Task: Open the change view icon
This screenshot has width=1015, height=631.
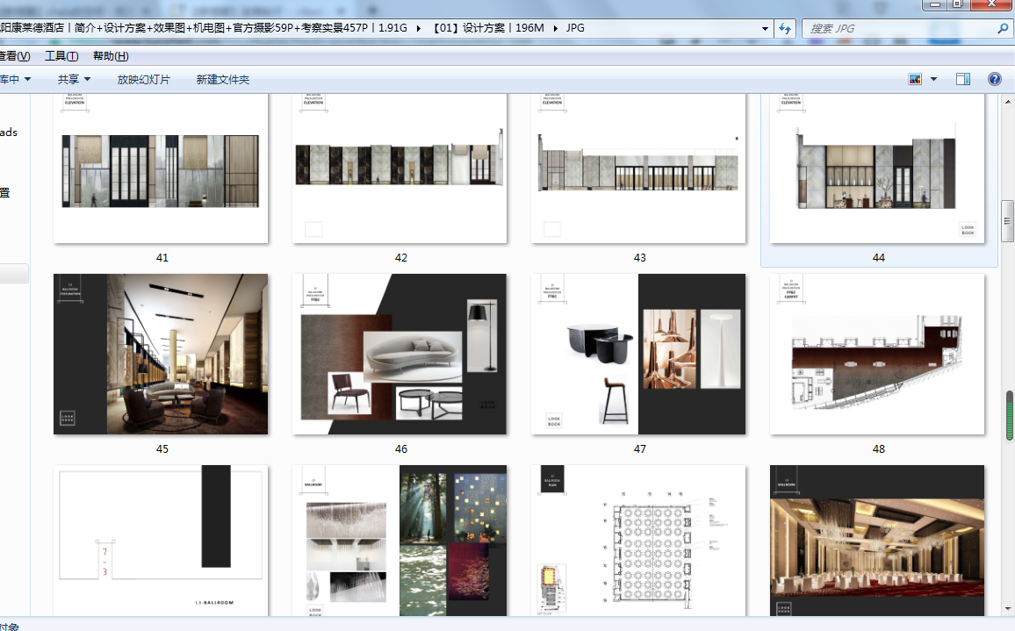Action: point(915,79)
